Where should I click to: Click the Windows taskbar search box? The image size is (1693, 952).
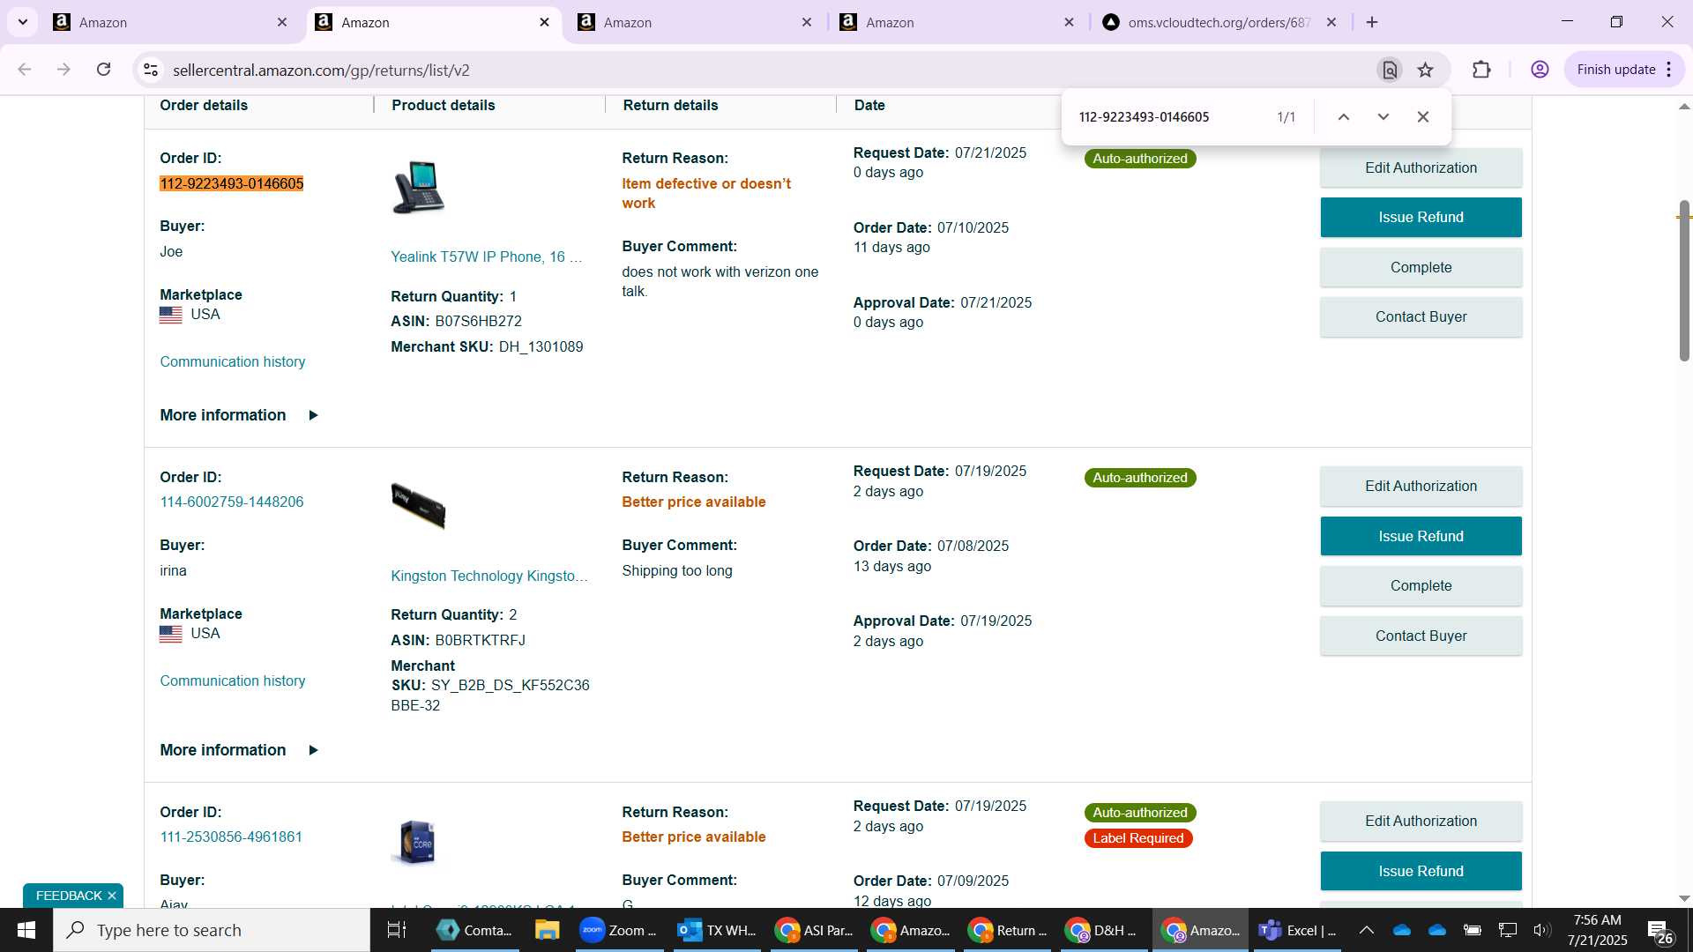[212, 930]
